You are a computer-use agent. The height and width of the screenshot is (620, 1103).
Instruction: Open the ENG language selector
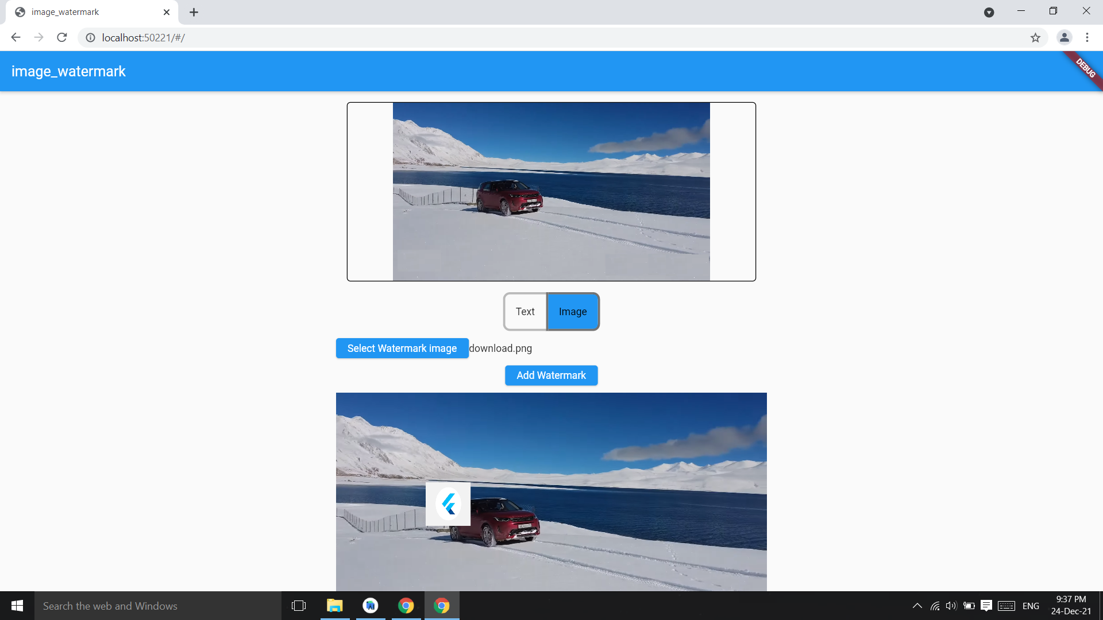pyautogui.click(x=1031, y=606)
